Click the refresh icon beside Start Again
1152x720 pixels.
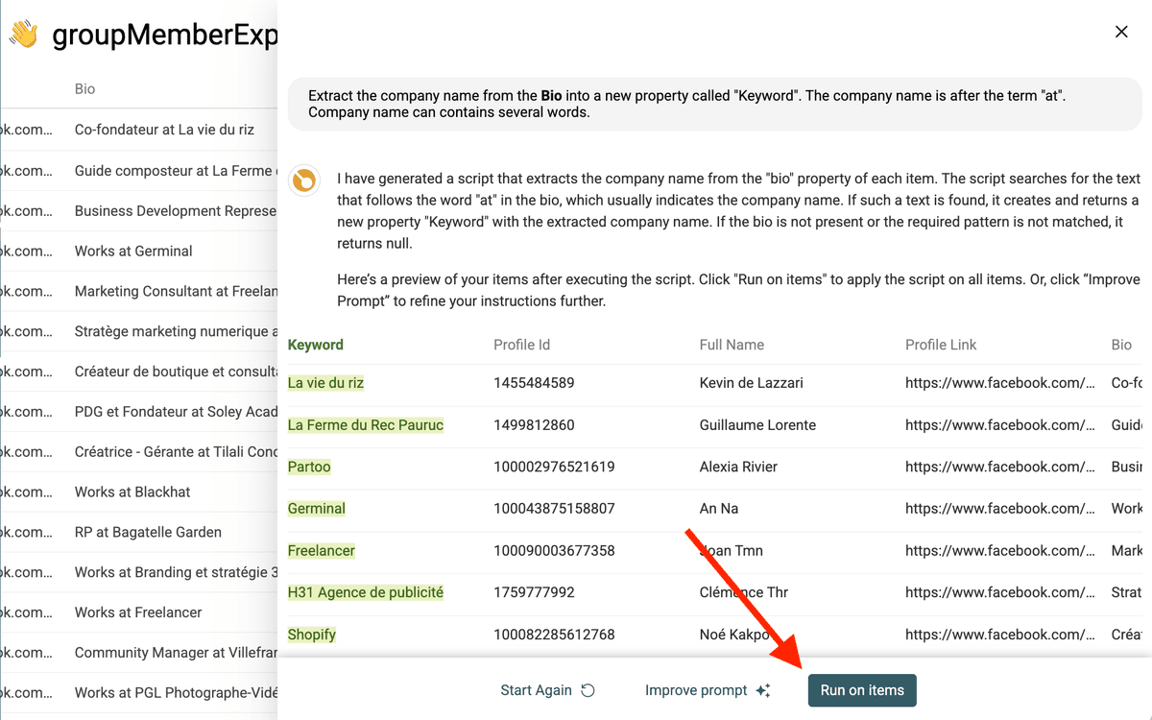[x=588, y=690]
